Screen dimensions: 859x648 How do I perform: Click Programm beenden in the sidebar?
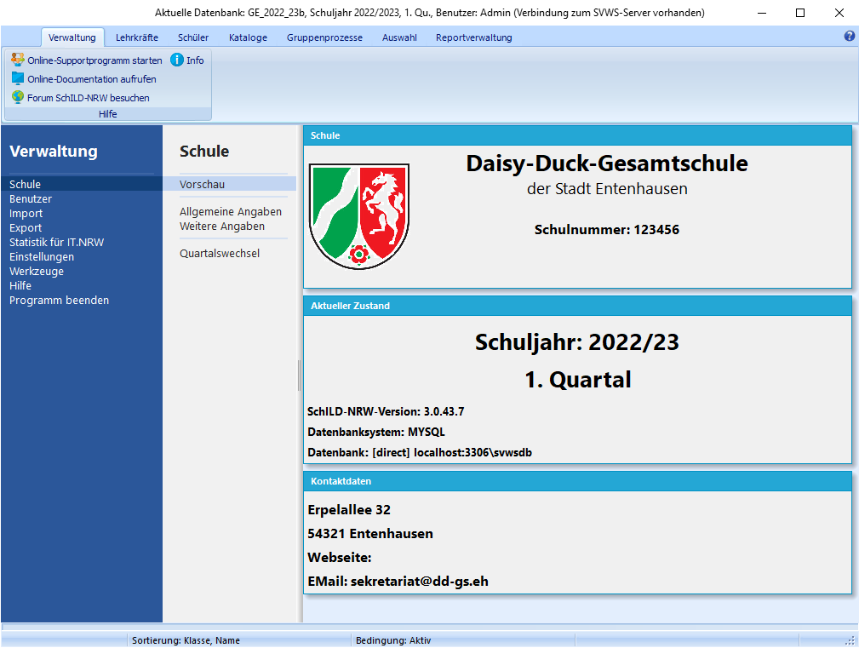tap(59, 301)
